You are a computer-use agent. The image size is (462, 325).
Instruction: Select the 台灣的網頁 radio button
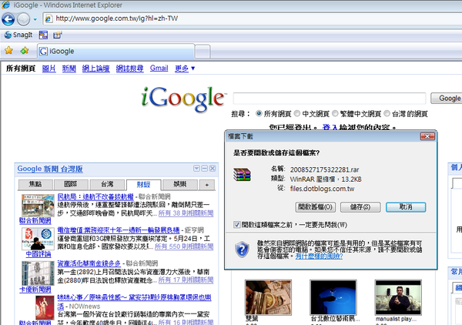click(387, 113)
